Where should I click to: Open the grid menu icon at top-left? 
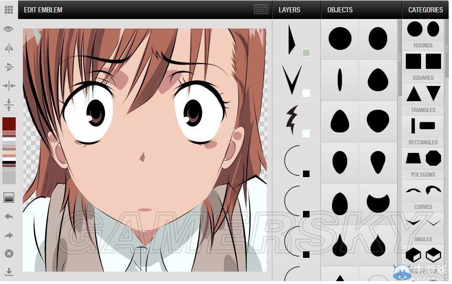coord(9,9)
